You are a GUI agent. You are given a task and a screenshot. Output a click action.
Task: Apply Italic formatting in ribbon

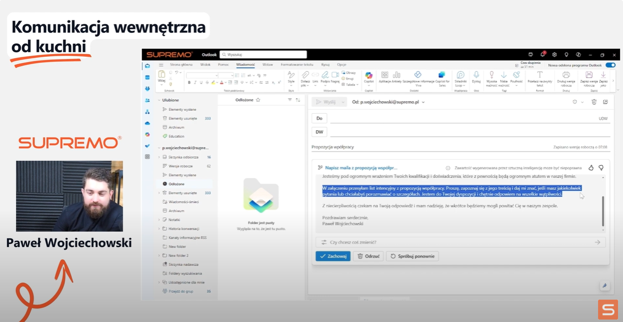195,82
